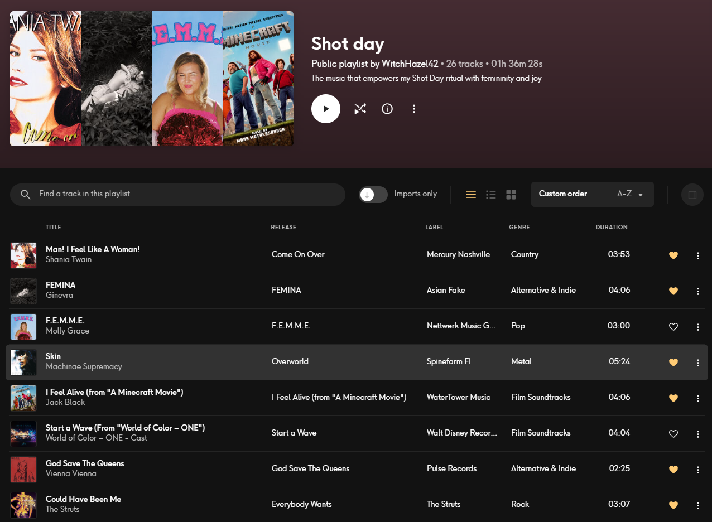
Task: Unfavorite I Feel Alive track
Action: (x=673, y=398)
